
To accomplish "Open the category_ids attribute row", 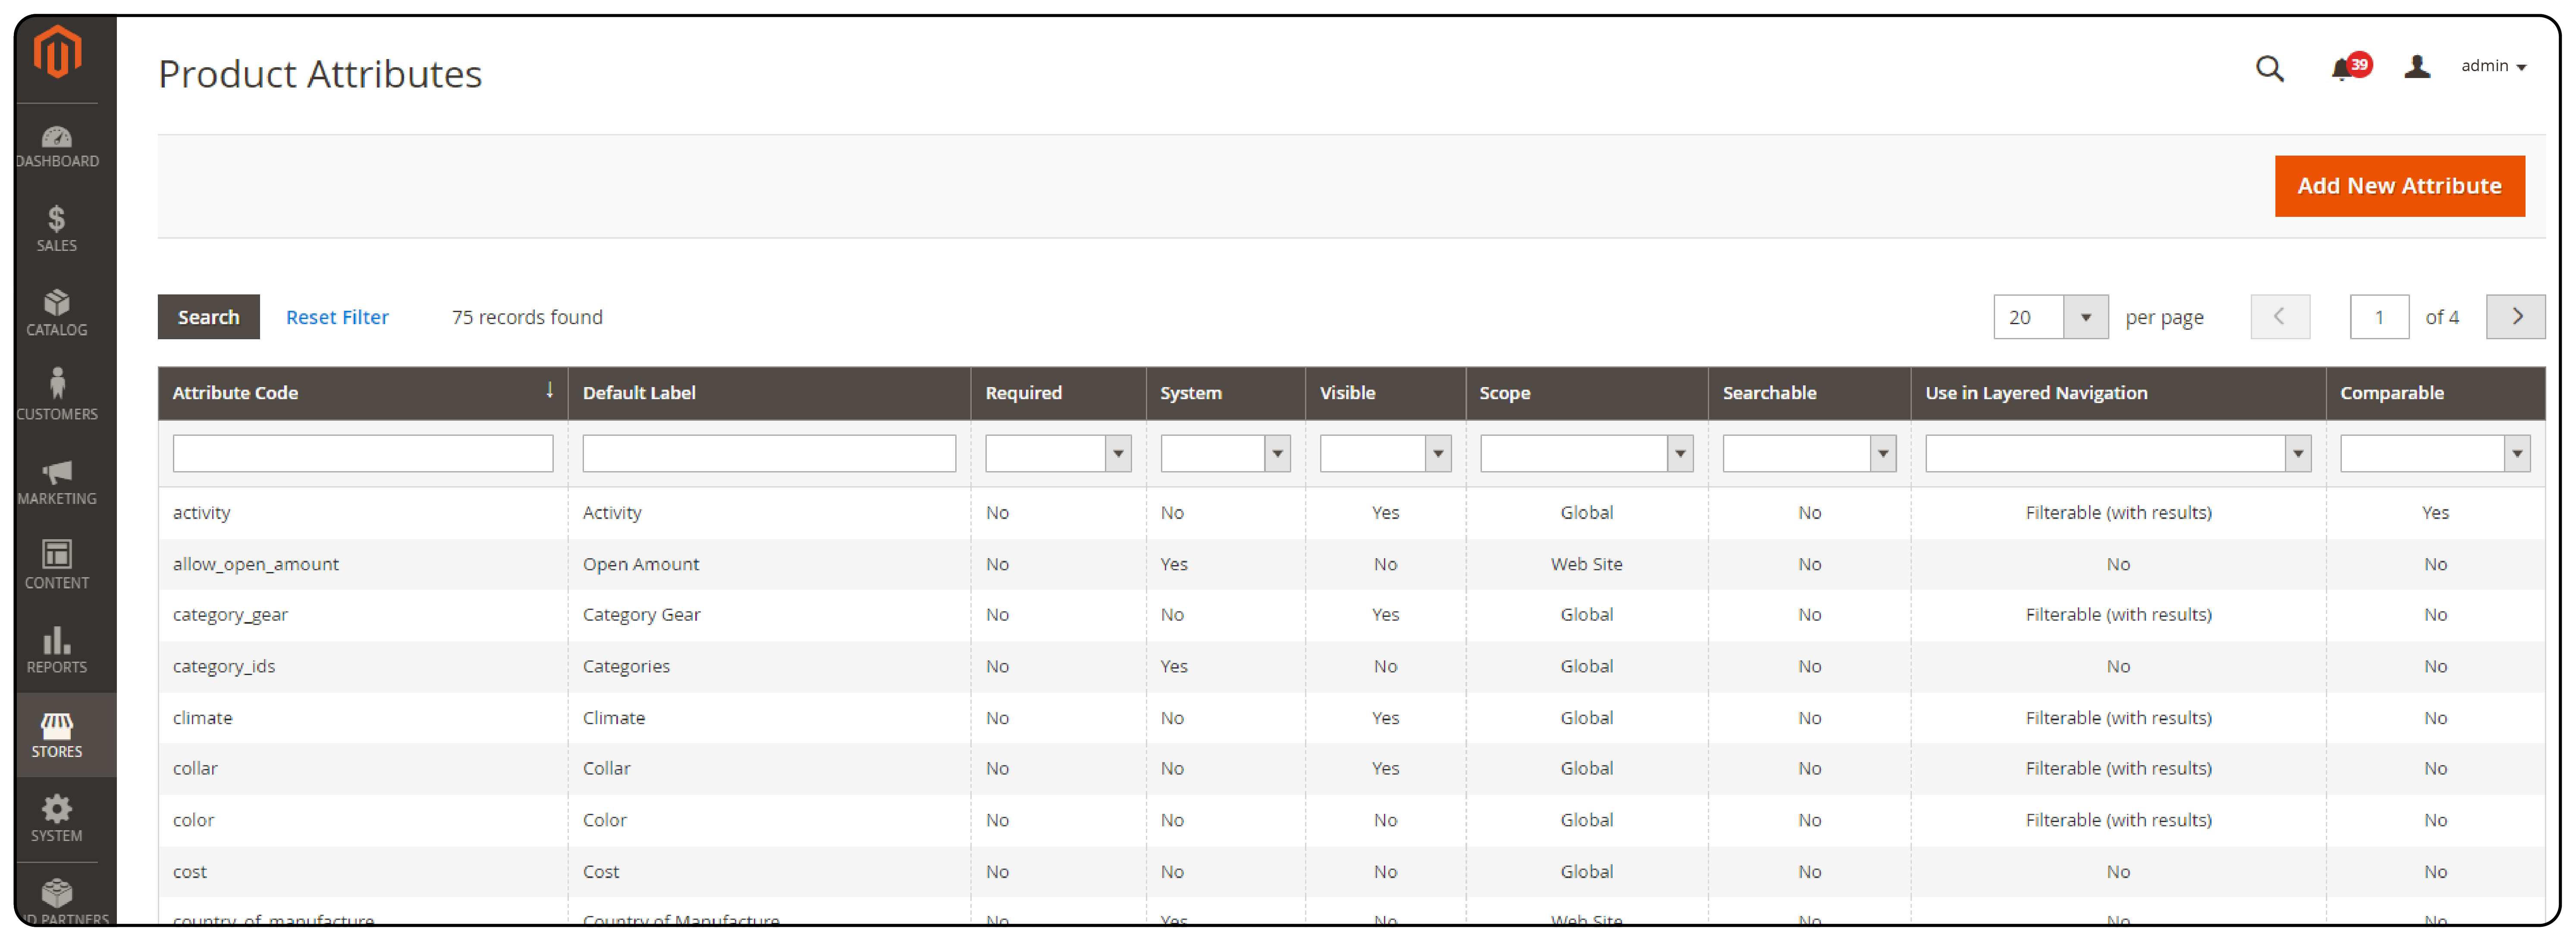I will click(x=1351, y=667).
